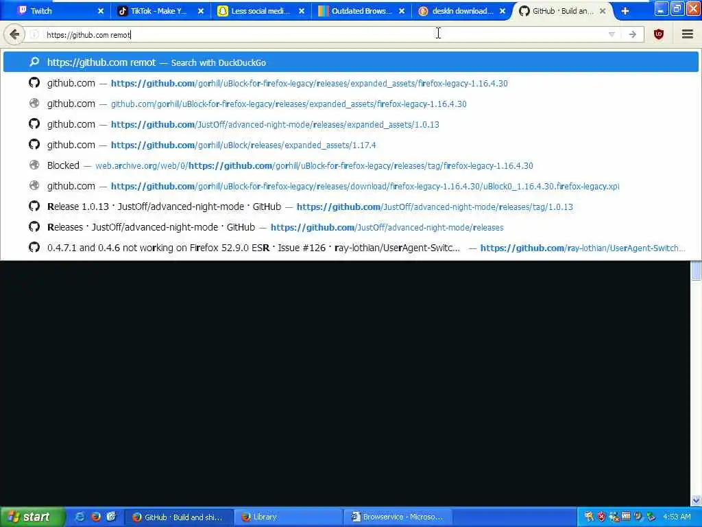The image size is (702, 527).
Task: Close the Less social media tab
Action: (302, 11)
